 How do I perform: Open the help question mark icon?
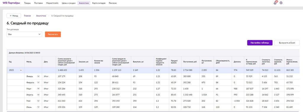(281, 3)
